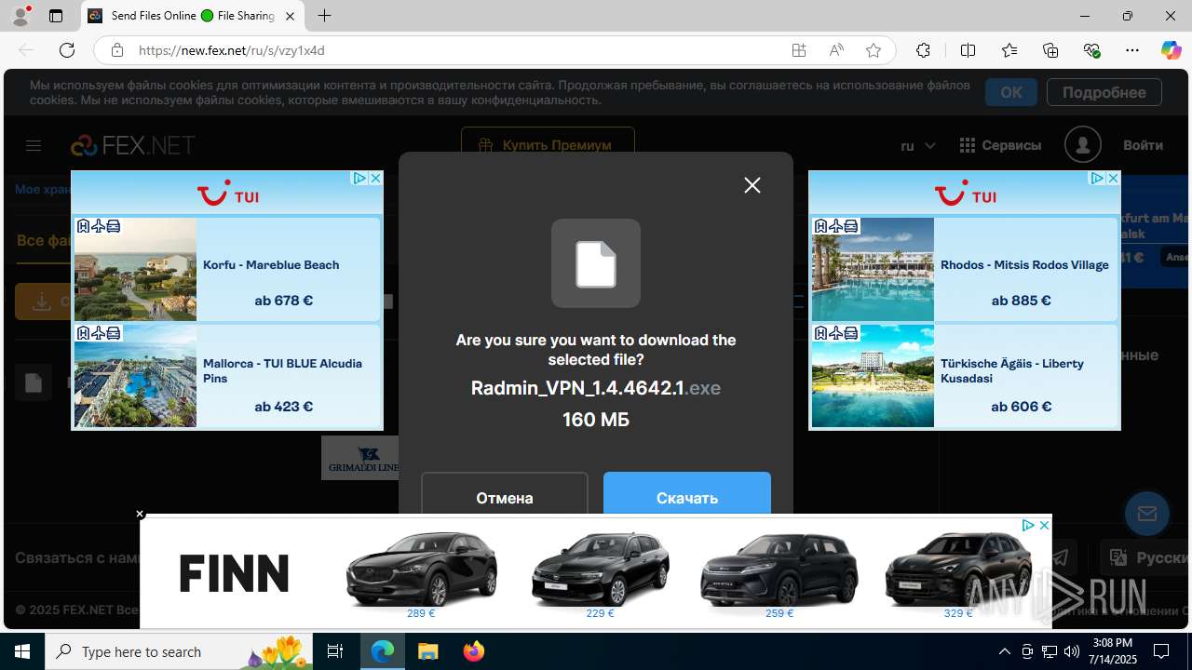The height and width of the screenshot is (670, 1192).
Task: Go back to the previous page
Action: 26,50
